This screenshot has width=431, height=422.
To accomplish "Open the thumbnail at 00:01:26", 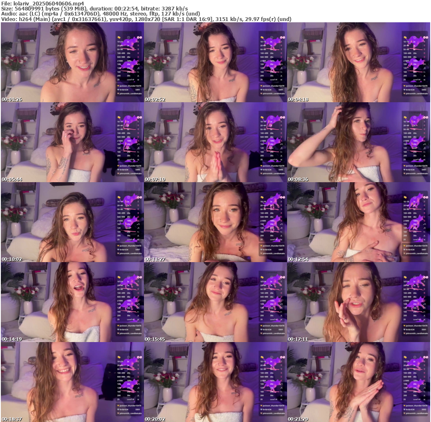I will [x=72, y=62].
